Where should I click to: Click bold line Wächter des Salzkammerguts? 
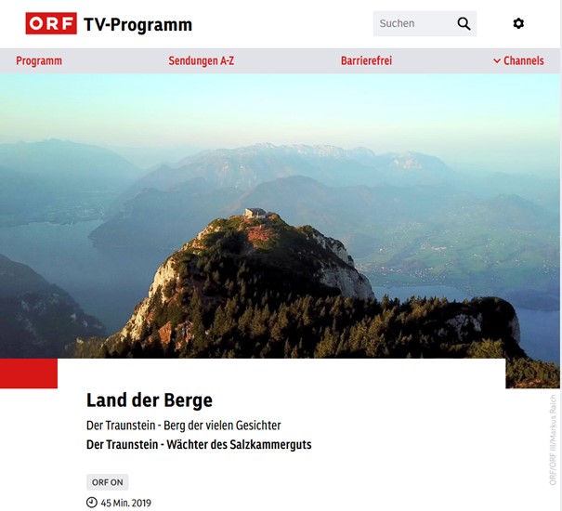[239, 445]
